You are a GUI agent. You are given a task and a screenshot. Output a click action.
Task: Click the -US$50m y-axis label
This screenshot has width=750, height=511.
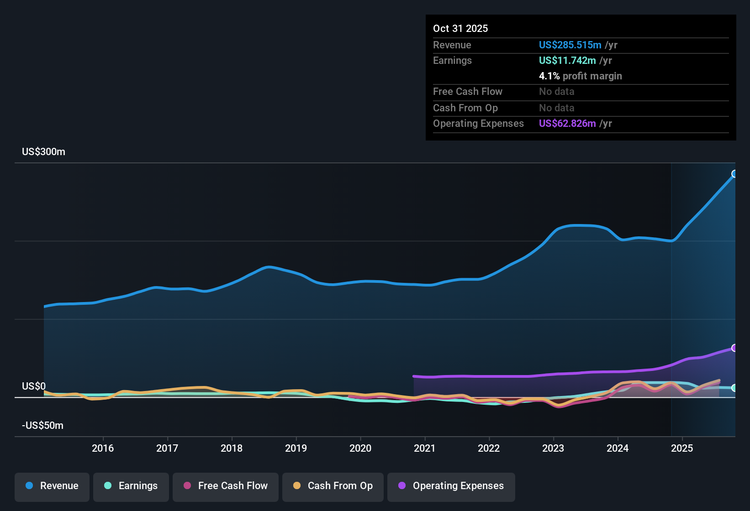(x=42, y=426)
